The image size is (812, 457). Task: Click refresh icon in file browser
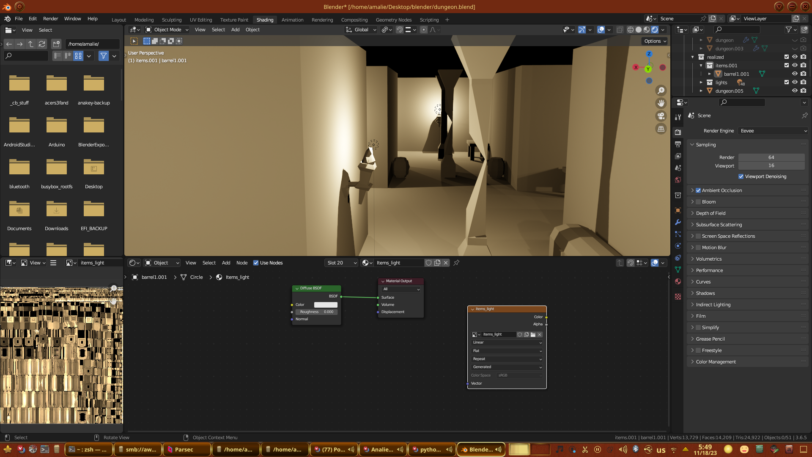(41, 44)
